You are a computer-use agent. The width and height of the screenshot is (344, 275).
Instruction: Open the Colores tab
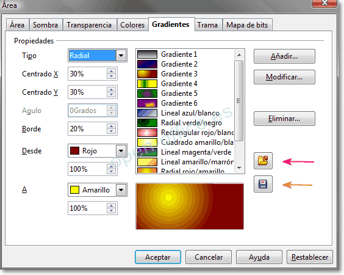pyautogui.click(x=132, y=25)
